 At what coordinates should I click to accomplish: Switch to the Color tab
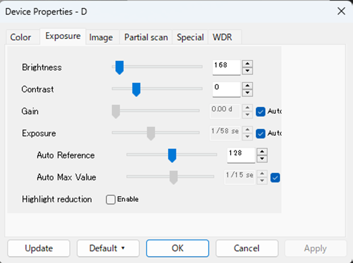20,37
